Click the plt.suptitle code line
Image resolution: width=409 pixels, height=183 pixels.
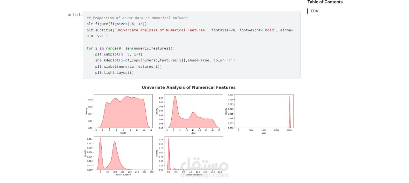tap(160, 30)
